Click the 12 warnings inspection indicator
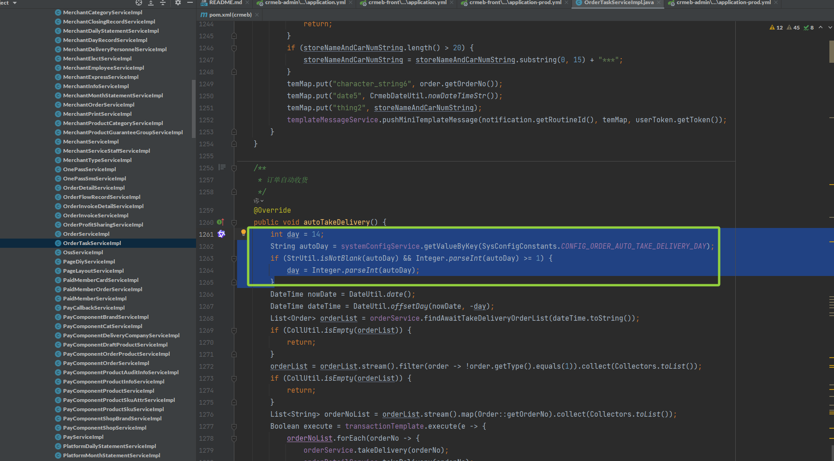Screen dimensions: 834x461 (x=776, y=28)
